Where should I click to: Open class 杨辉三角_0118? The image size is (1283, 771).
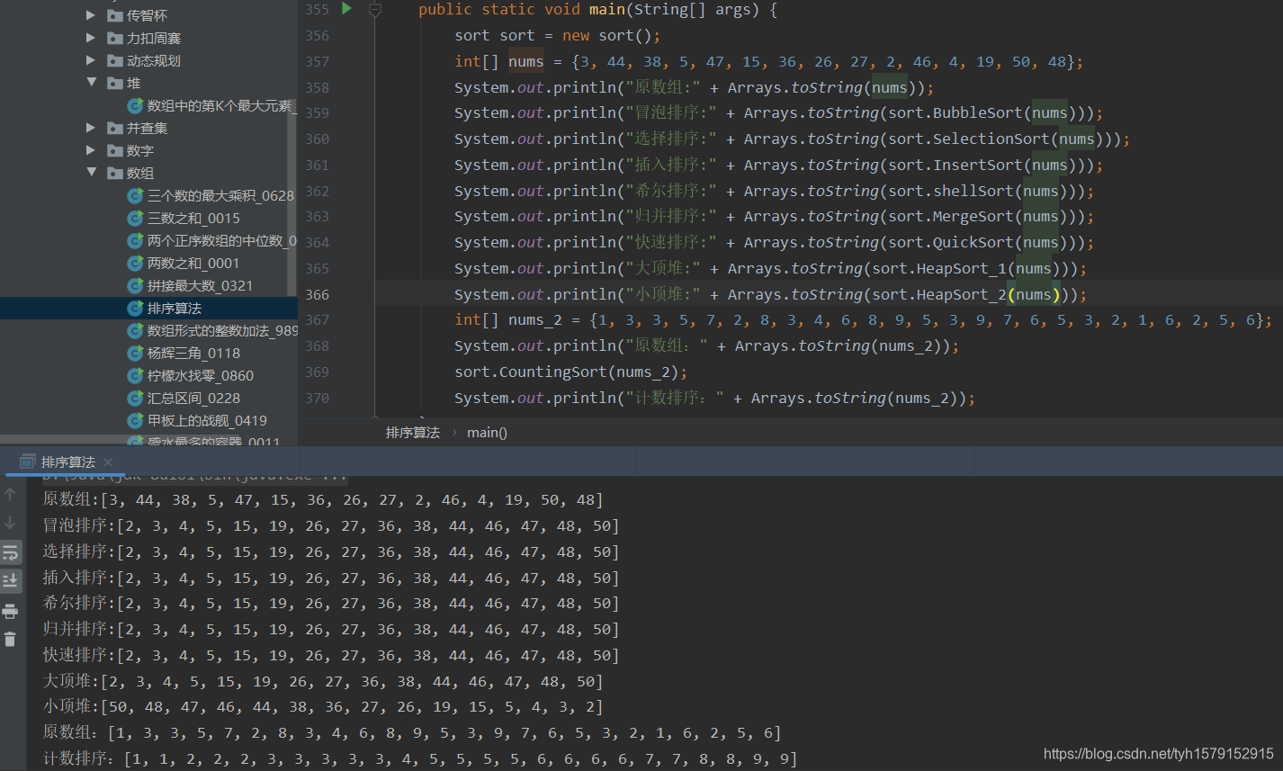click(x=193, y=353)
